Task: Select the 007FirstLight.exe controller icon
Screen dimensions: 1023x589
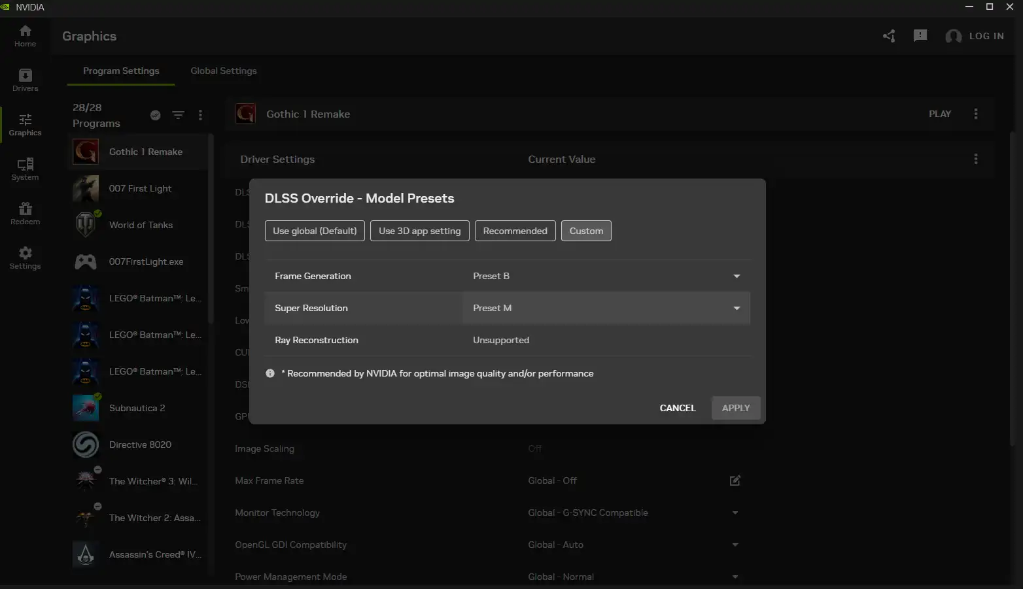Action: click(86, 261)
